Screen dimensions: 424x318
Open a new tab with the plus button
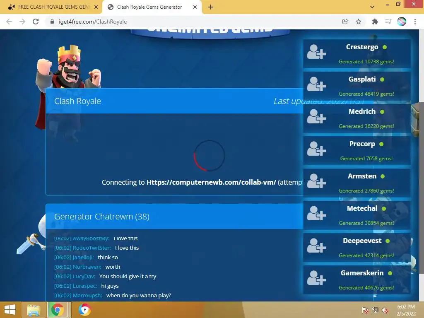[x=211, y=7]
